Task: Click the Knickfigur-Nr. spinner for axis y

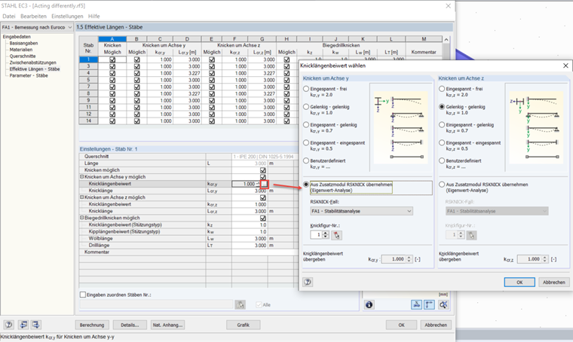Action: click(326, 235)
